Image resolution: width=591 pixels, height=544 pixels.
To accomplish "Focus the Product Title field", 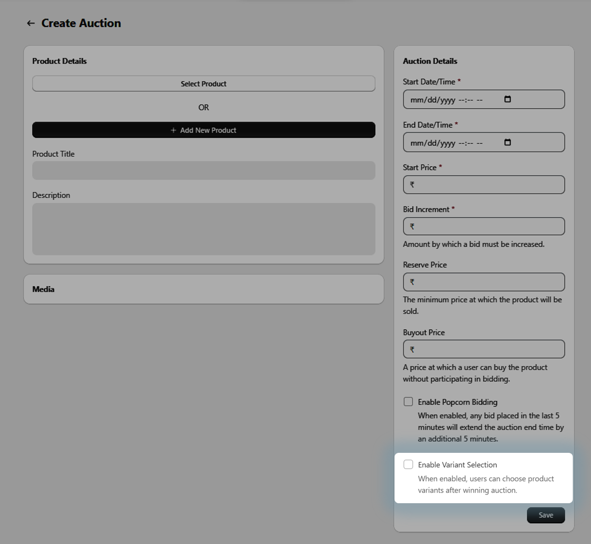I will click(x=204, y=170).
